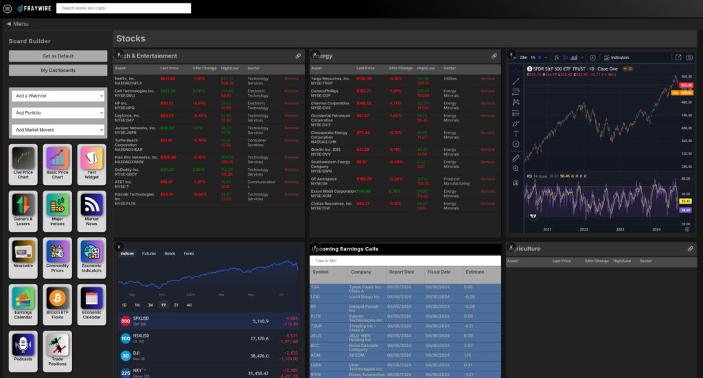Set indices chart range to 3M

(150, 305)
